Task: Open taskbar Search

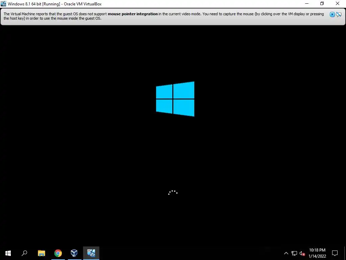Action: pyautogui.click(x=24, y=253)
